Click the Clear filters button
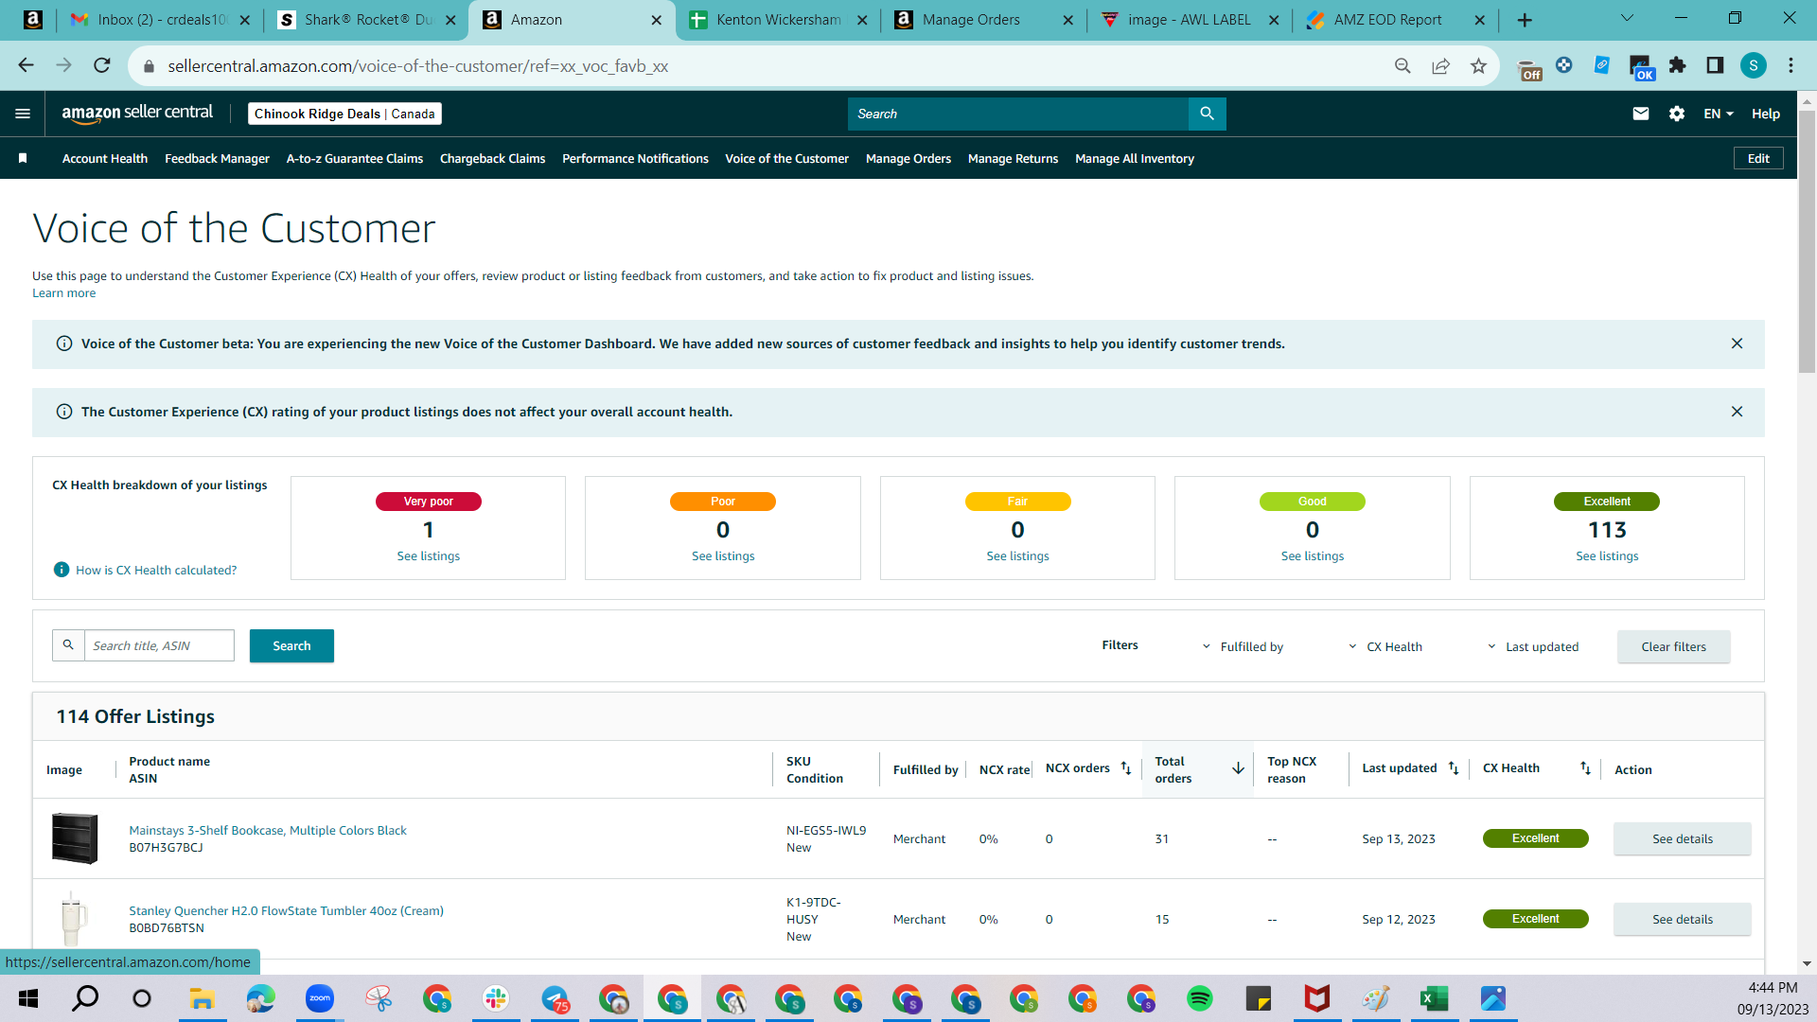Viewport: 1817px width, 1022px height. coord(1673,646)
